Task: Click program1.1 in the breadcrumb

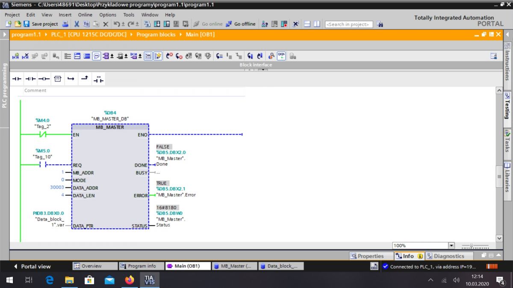Action: tap(26, 35)
